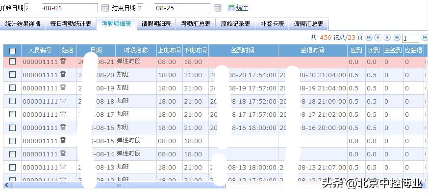428x194 pixels.
Task: Sort by the 日期 column header
Action: pos(97,50)
